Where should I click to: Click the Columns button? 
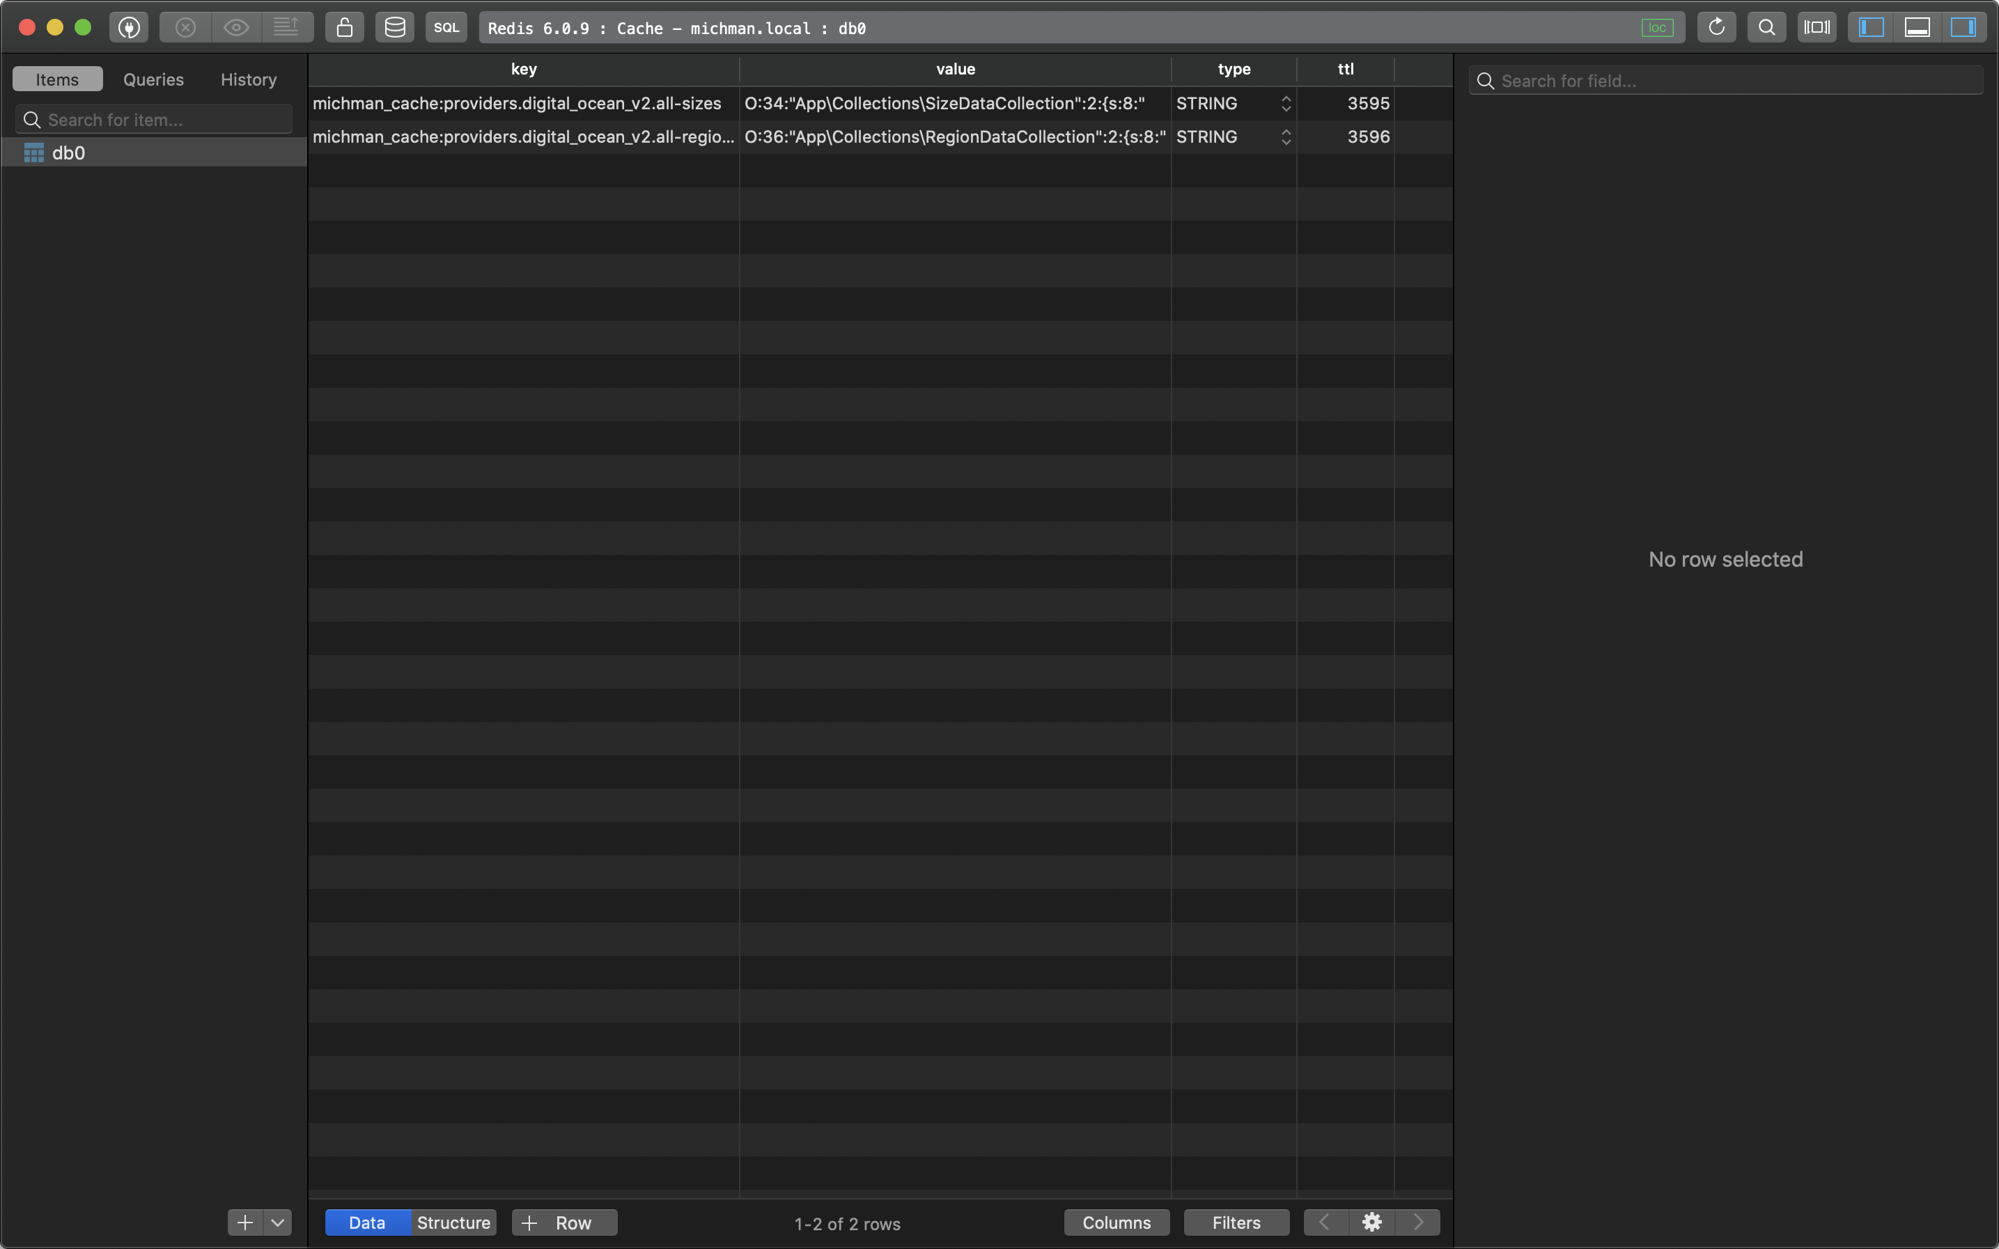pos(1117,1222)
